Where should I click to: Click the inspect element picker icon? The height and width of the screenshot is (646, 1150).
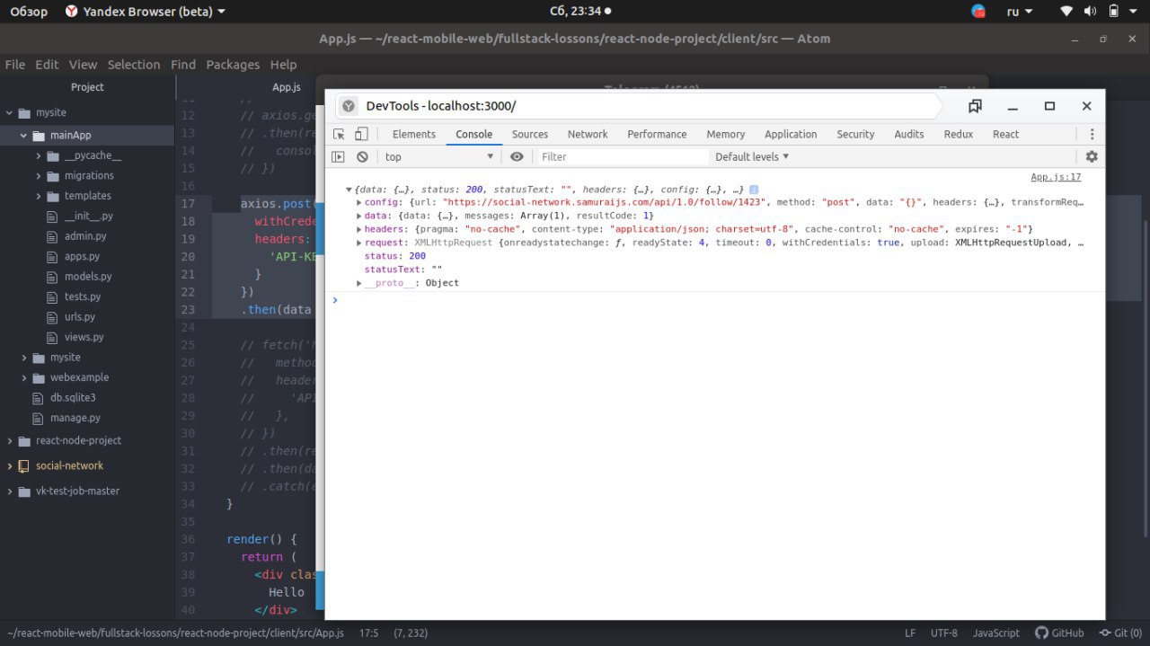(x=339, y=134)
